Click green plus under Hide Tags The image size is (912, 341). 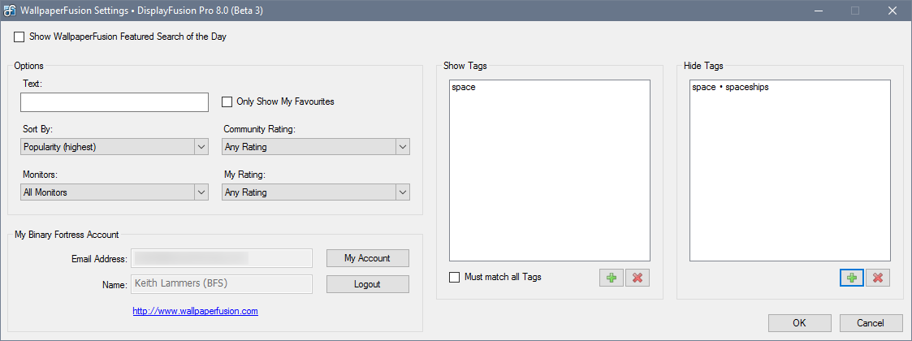click(x=851, y=278)
